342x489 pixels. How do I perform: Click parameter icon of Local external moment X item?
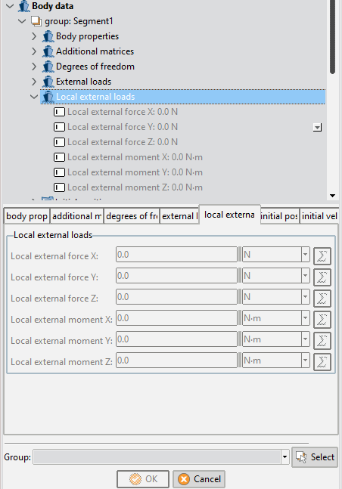pyautogui.click(x=59, y=157)
